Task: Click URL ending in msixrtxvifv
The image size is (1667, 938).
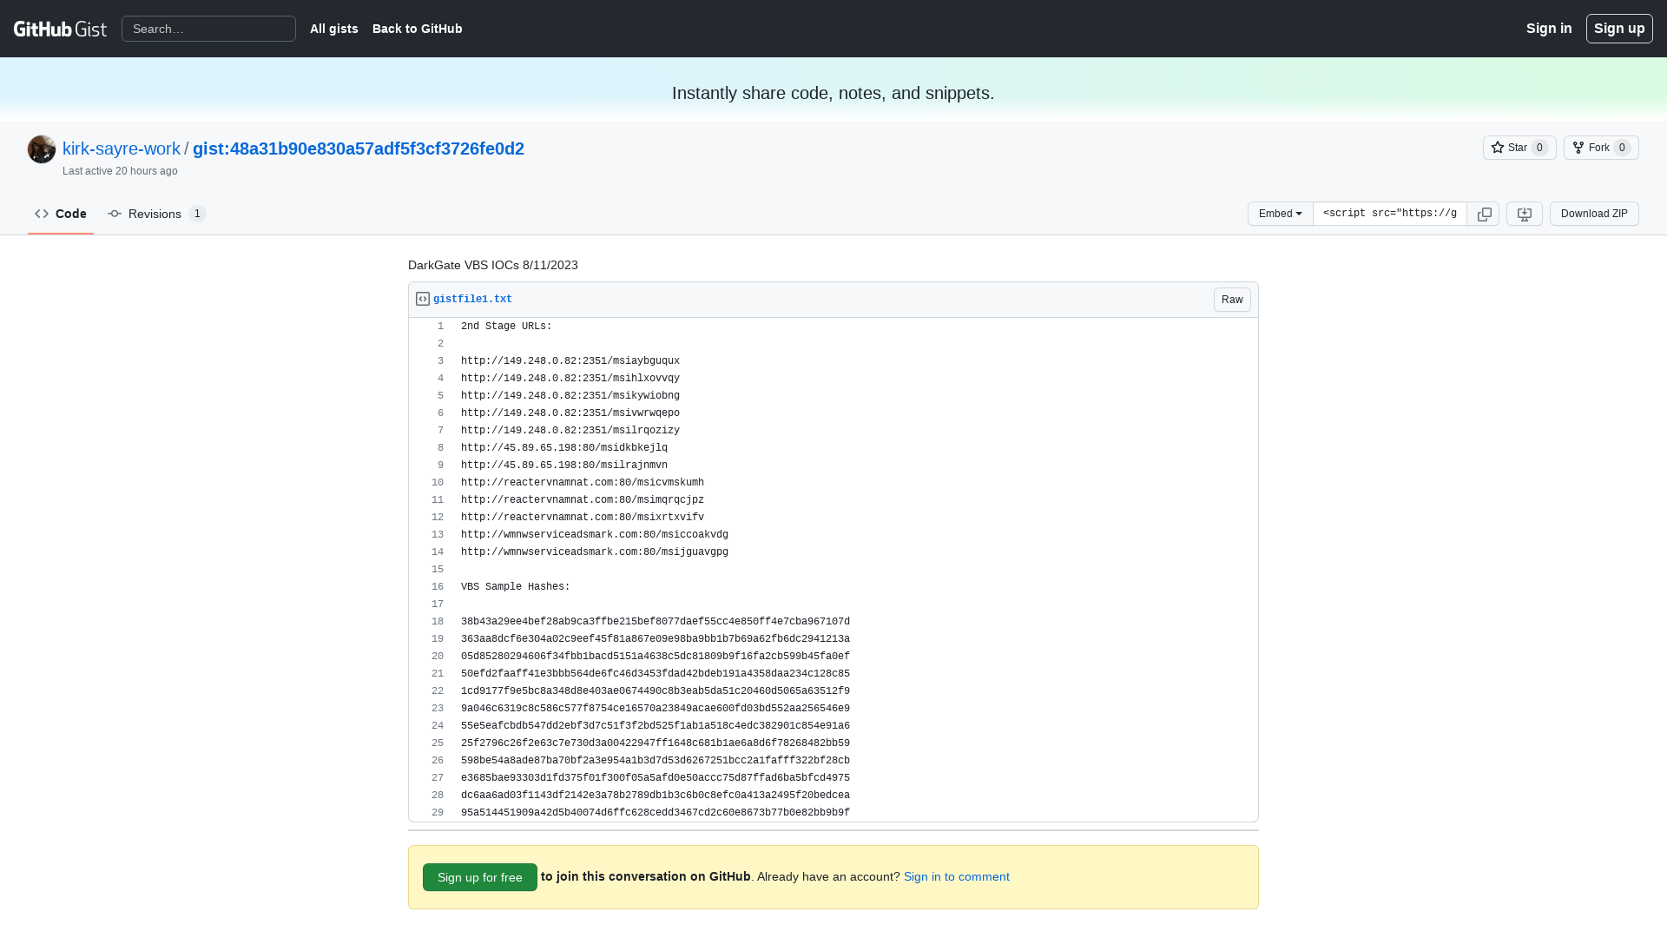Action: pyautogui.click(x=583, y=518)
